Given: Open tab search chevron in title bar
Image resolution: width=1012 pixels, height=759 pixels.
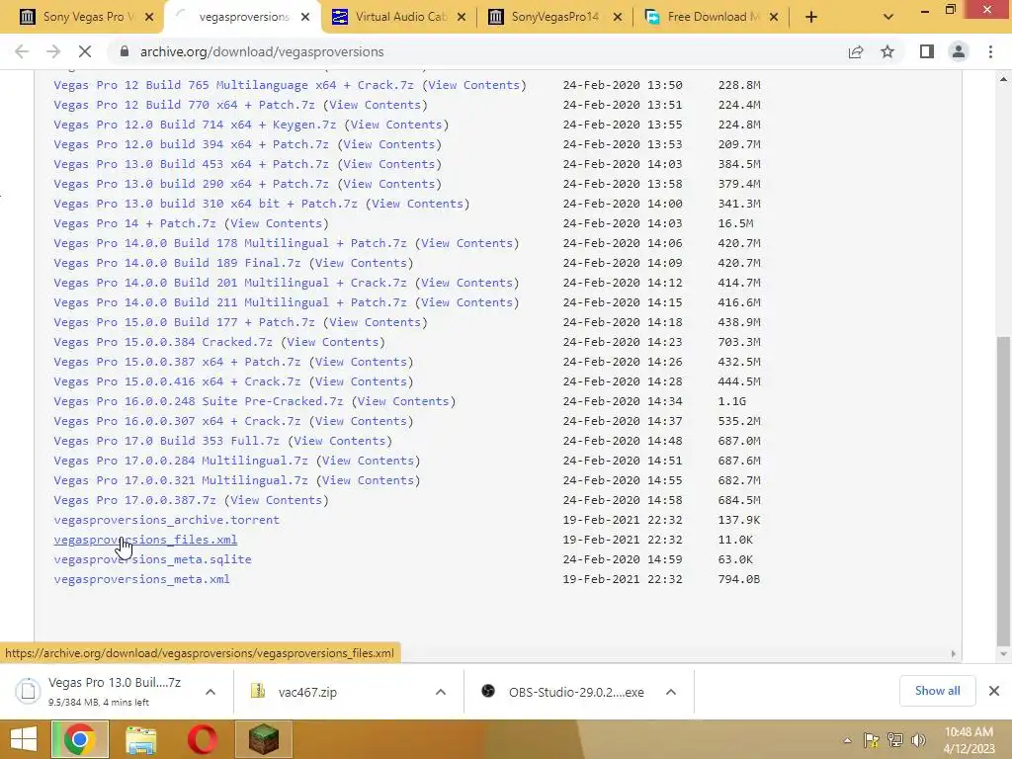Looking at the screenshot, I should [888, 17].
